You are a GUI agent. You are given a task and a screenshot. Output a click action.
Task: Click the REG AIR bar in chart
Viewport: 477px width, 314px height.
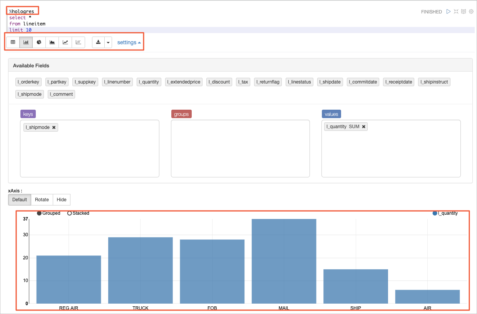69,279
